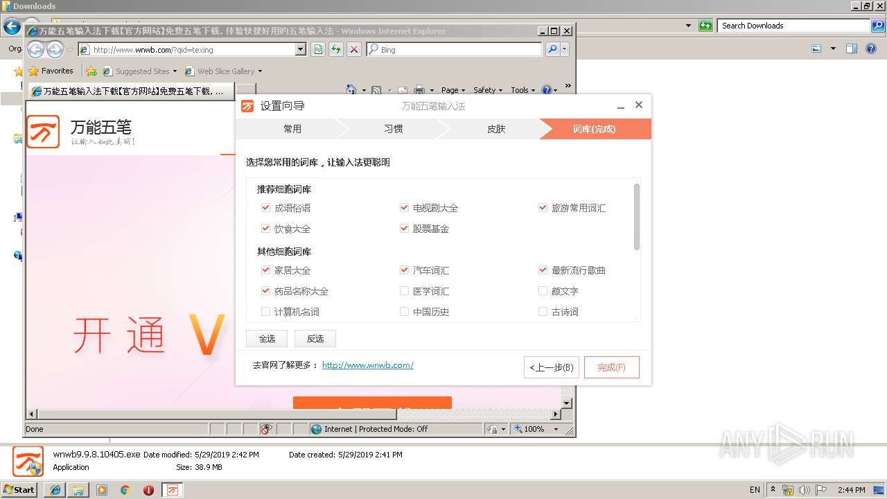Click the IE Help question mark icon

point(546,90)
